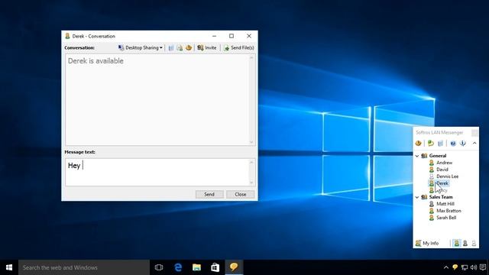The width and height of the screenshot is (489, 275).
Task: Click the Sales Team group icon
Action: pos(424,197)
